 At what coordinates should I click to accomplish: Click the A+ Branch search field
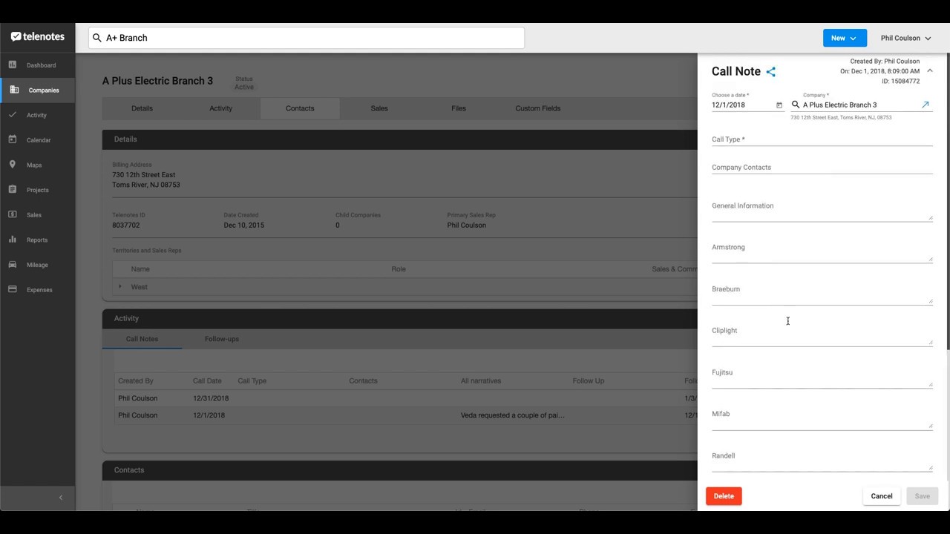pos(307,38)
